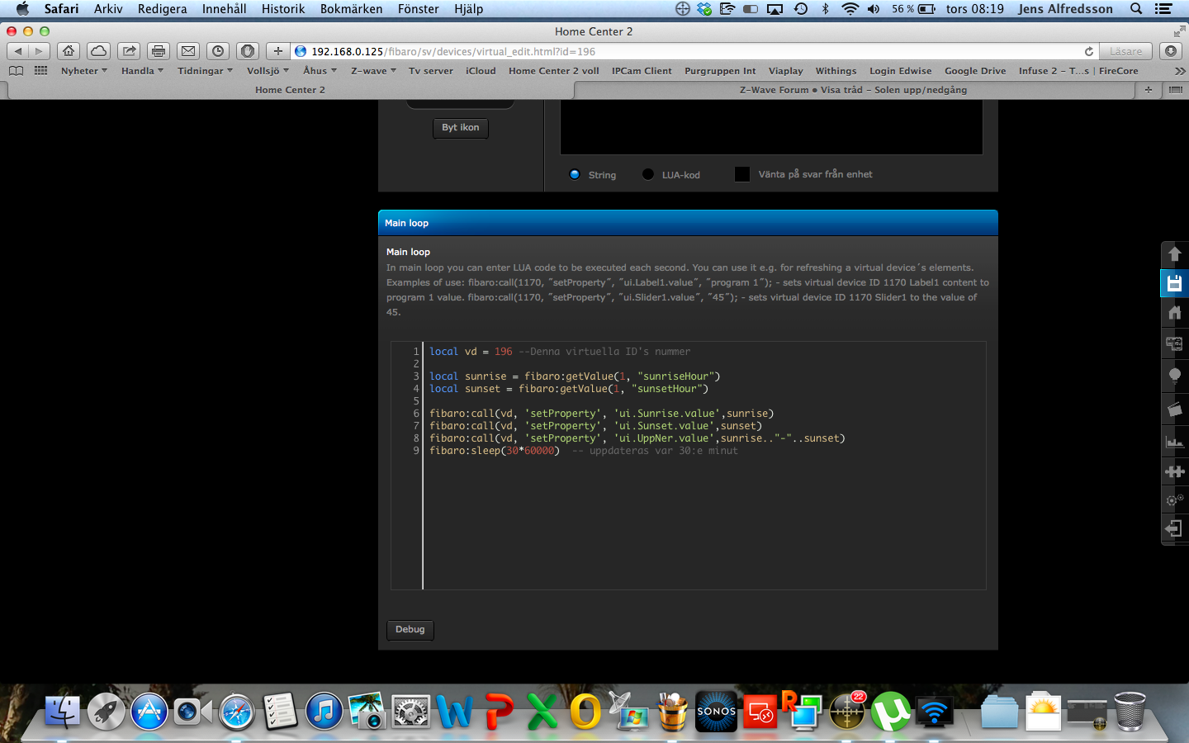Mail this page with envelope icon
Image resolution: width=1189 pixels, height=743 pixels.
click(188, 51)
